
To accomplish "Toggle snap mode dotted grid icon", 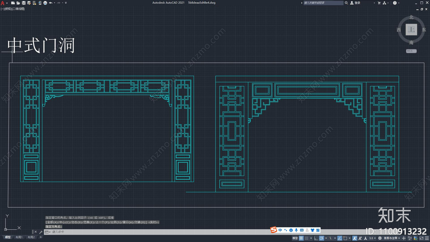I will (x=307, y=238).
